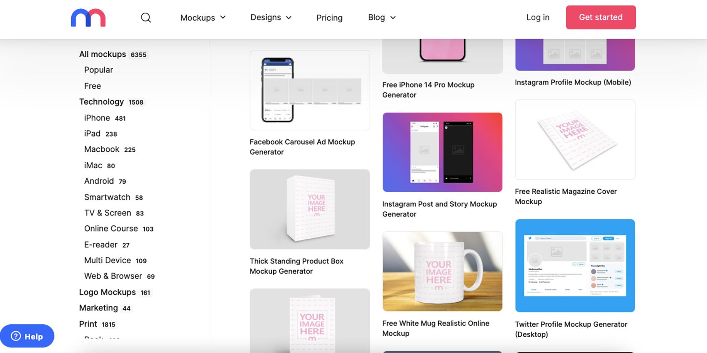707x353 pixels.
Task: Filter by Free mockups
Action: 93,86
